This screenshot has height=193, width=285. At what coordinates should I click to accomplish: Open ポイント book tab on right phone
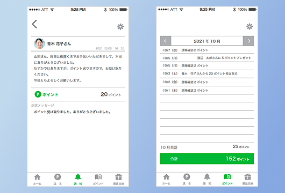227,180
